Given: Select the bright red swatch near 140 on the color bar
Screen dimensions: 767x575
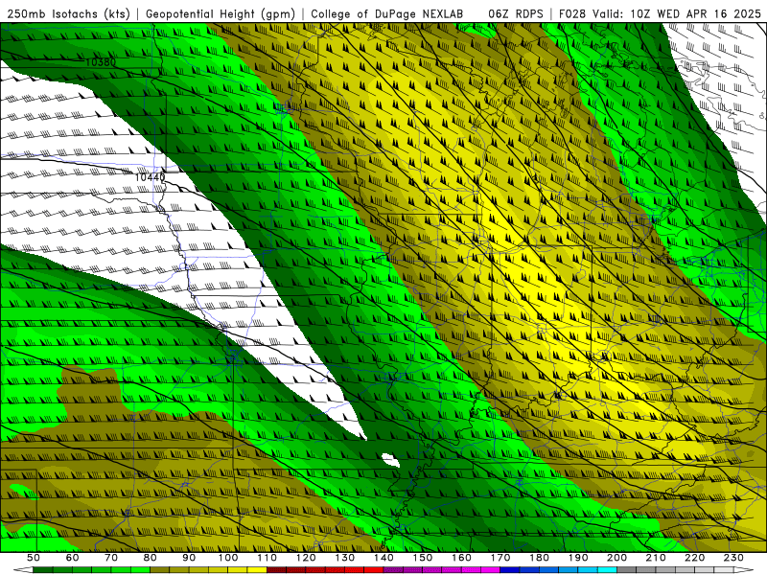Looking at the screenshot, I should coord(374,570).
